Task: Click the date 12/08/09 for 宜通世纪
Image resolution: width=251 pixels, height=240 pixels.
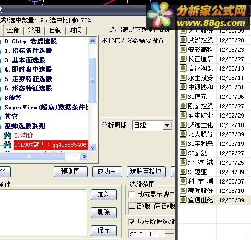Action: click(231, 200)
